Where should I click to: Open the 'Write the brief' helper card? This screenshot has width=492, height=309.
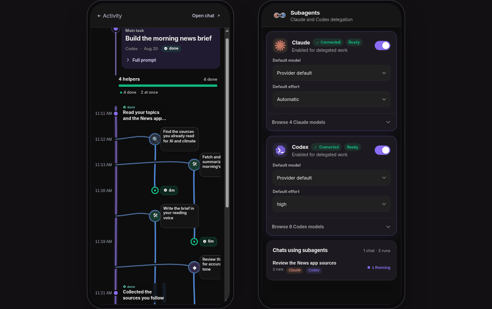pyautogui.click(x=179, y=216)
